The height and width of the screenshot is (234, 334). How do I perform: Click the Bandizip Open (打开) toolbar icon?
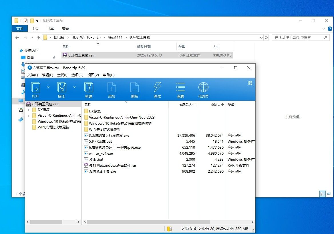[x=36, y=87]
